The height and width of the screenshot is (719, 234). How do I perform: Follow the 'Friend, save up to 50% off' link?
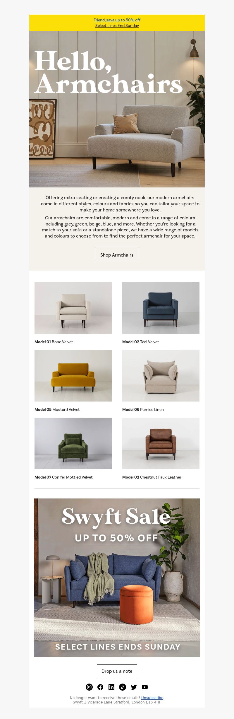pyautogui.click(x=117, y=20)
